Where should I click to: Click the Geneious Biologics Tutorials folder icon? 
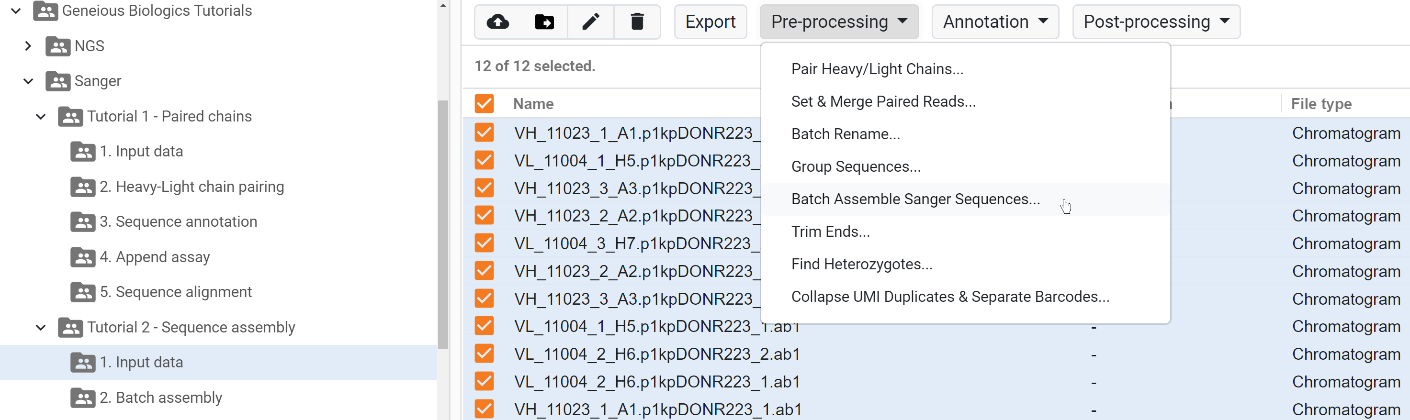(45, 11)
